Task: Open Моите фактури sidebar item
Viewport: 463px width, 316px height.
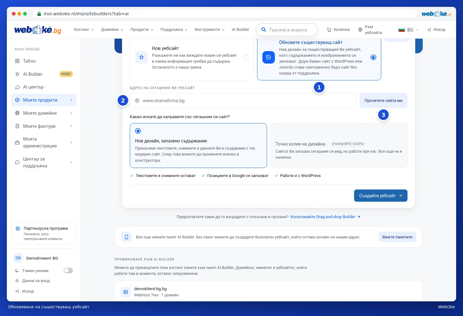Action: click(44, 126)
